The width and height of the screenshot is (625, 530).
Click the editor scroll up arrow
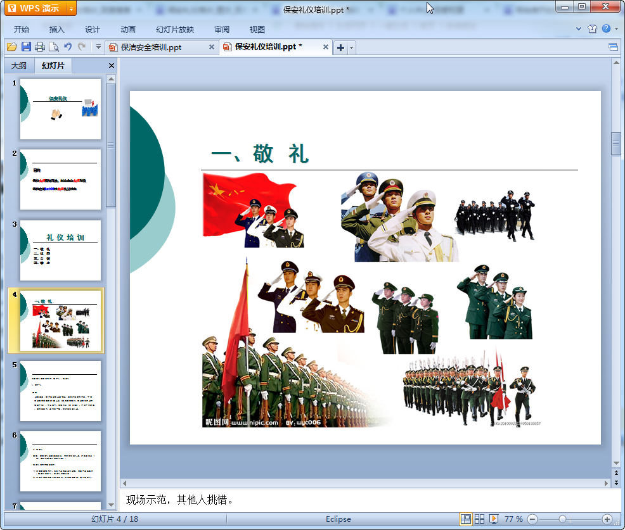[616, 63]
